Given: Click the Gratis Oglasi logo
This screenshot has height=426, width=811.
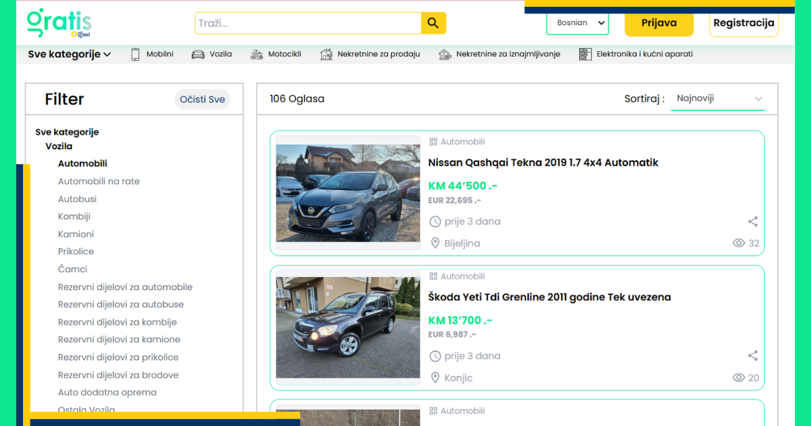Looking at the screenshot, I should [x=59, y=23].
